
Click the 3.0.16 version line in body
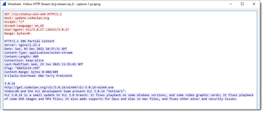10,83
